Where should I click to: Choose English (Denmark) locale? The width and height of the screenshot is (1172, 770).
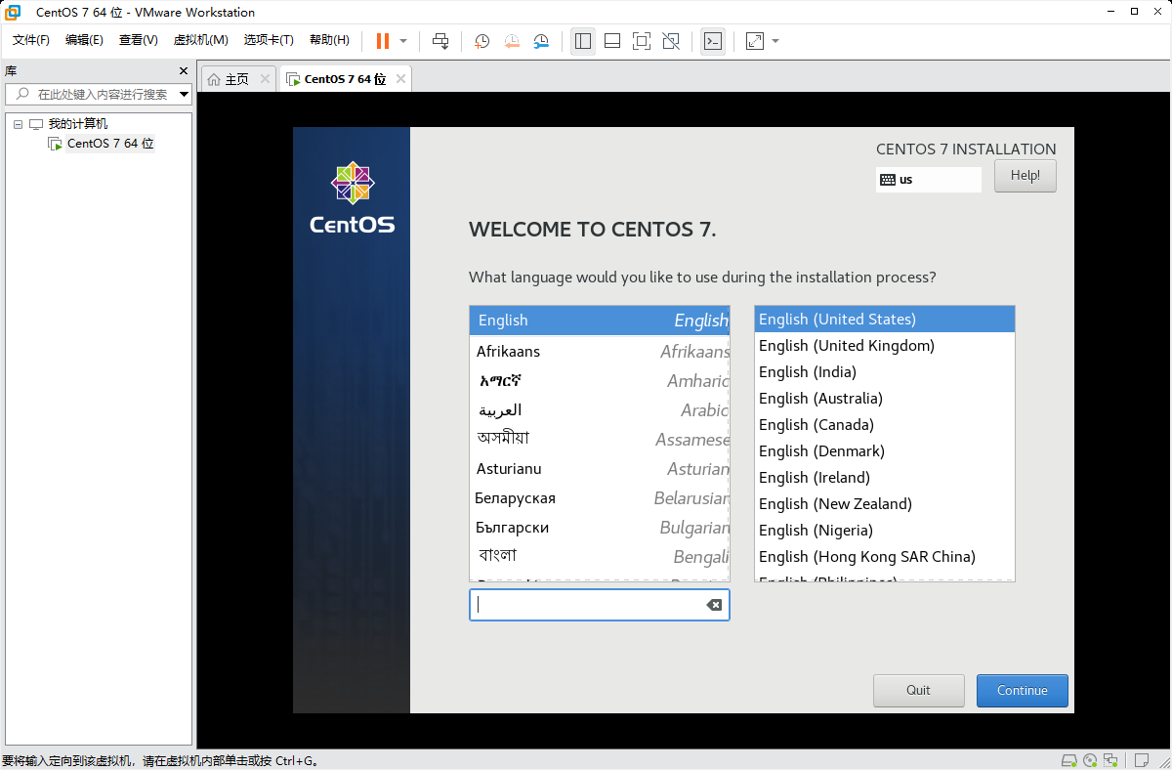click(x=885, y=451)
